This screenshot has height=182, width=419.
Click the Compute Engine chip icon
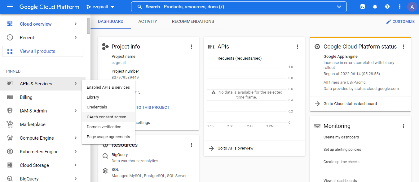[10, 138]
